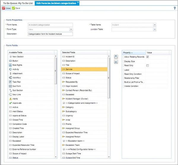This screenshot has height=165, width=178.
Task: Click the Save checkmark icon
Action: point(13,8)
